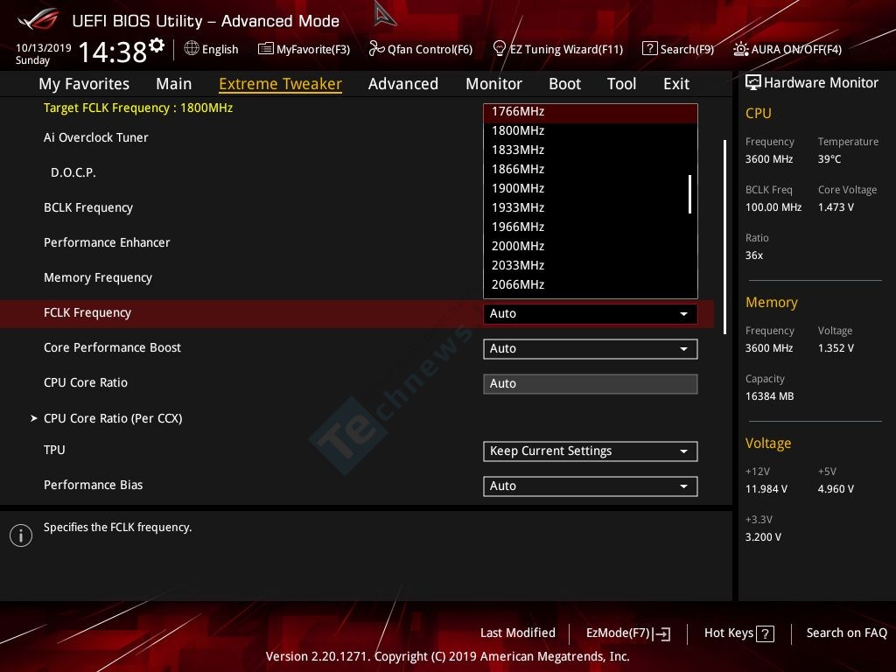Click the Hot Keys label
Image resolution: width=896 pixels, height=672 pixels.
729,633
